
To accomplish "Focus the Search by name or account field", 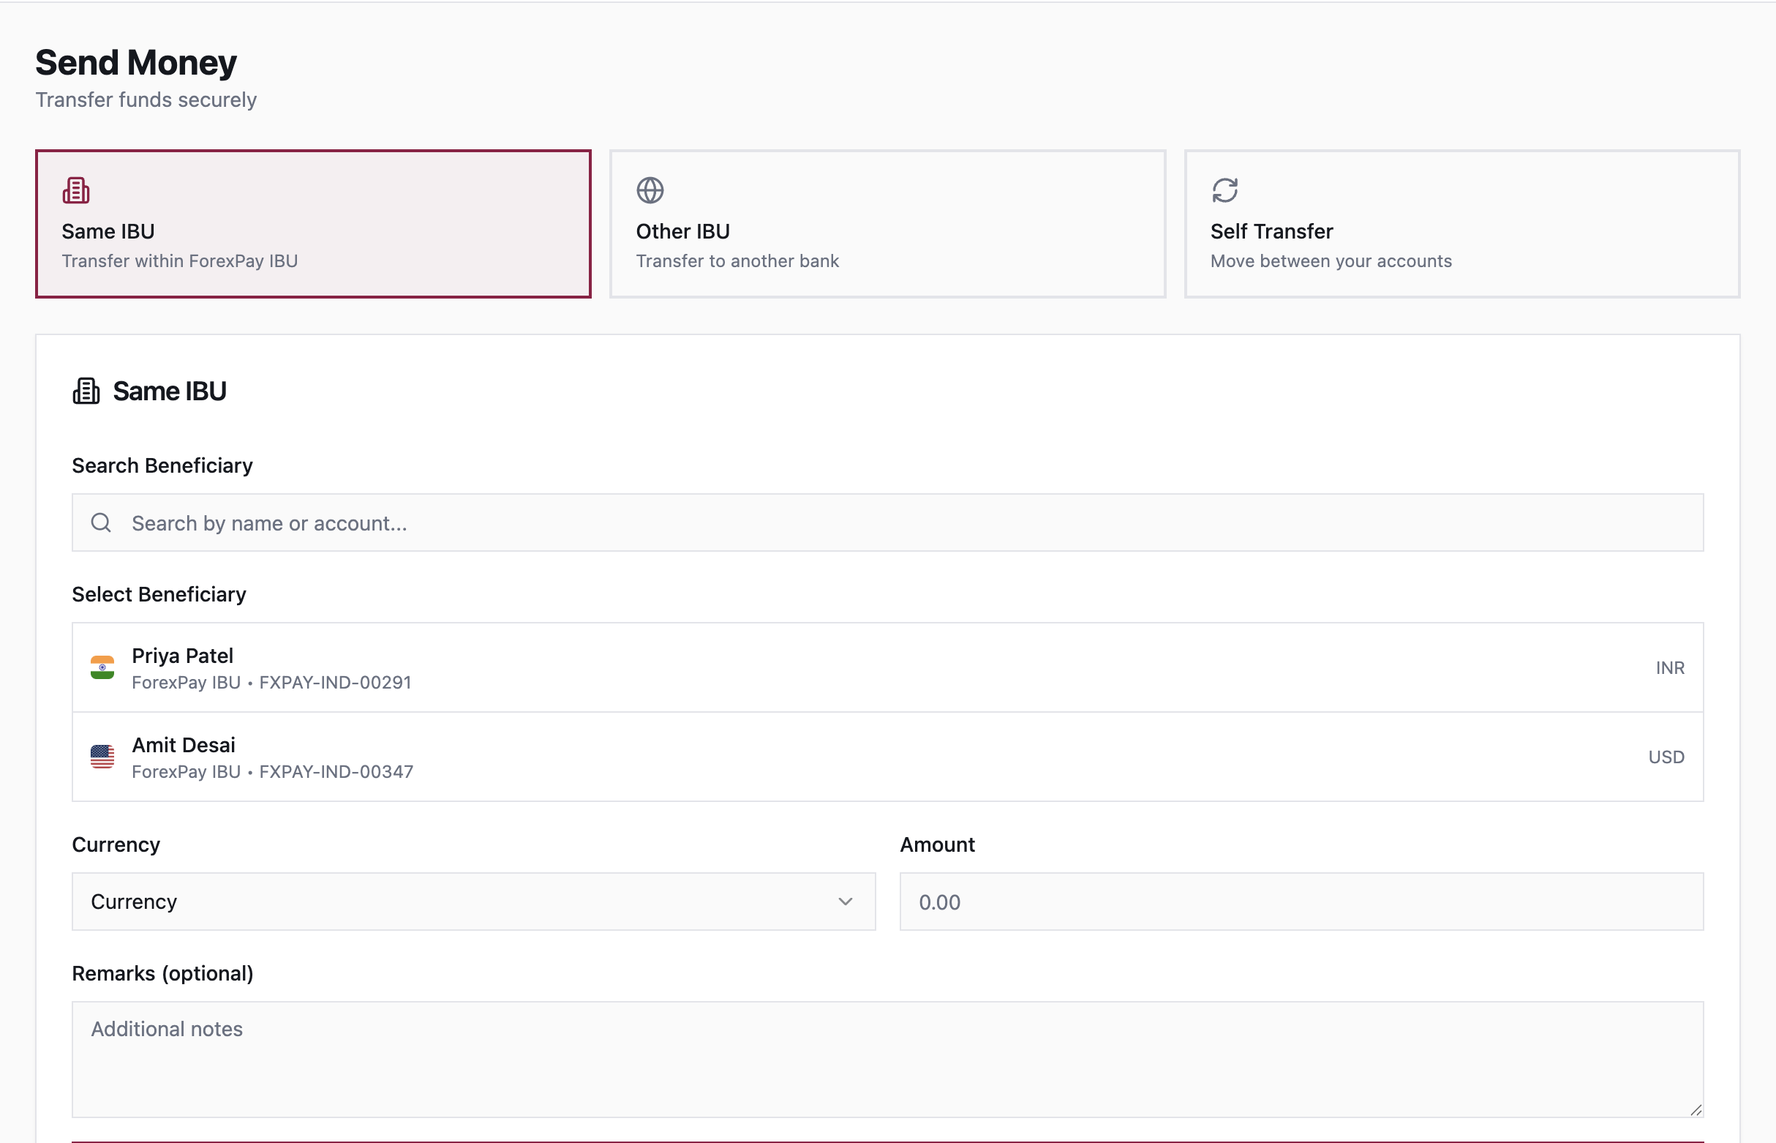I will tap(887, 522).
